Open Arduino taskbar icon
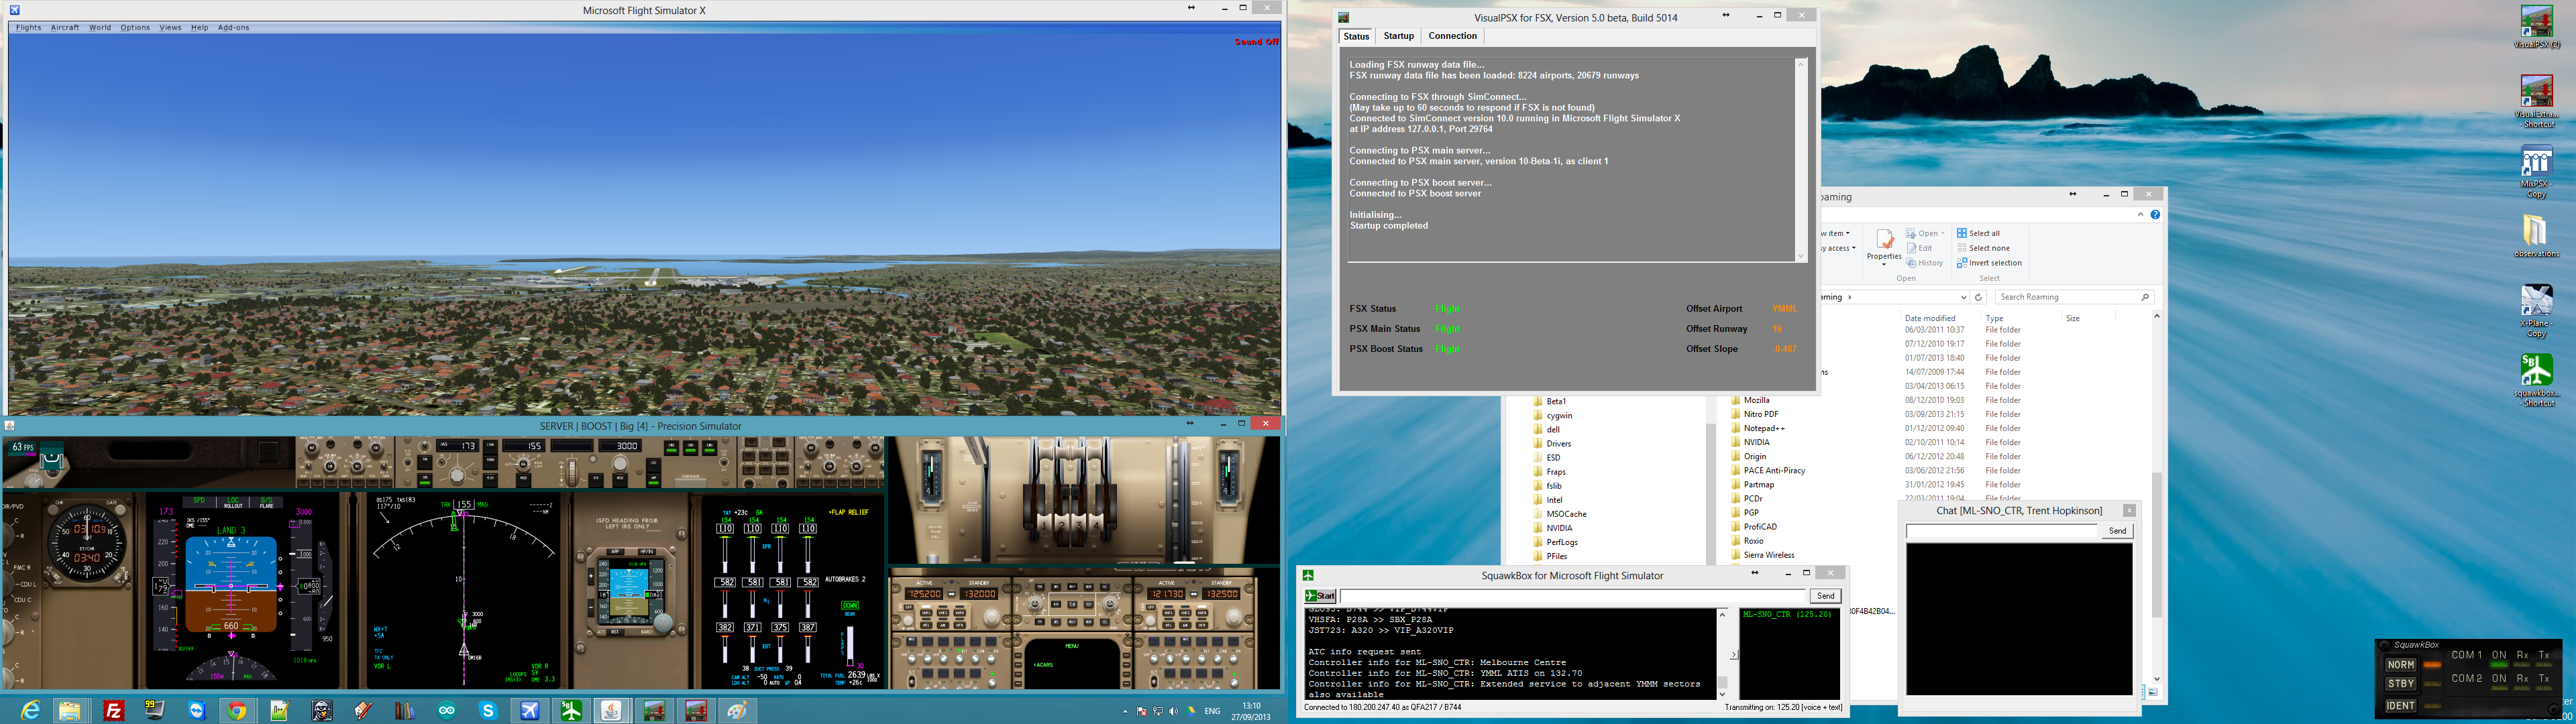This screenshot has width=2576, height=724. (x=446, y=710)
